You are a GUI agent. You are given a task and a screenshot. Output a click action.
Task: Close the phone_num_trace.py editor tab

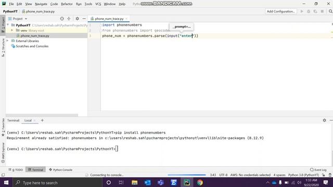(126, 19)
